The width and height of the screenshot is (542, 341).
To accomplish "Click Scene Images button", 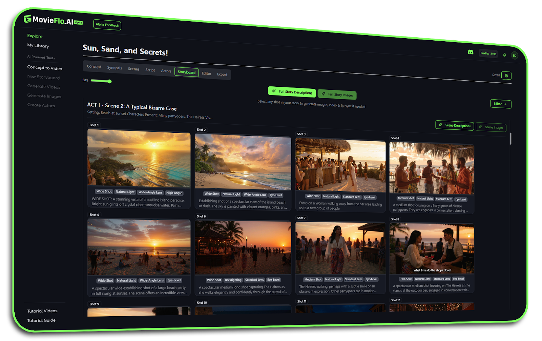I will click(x=491, y=127).
